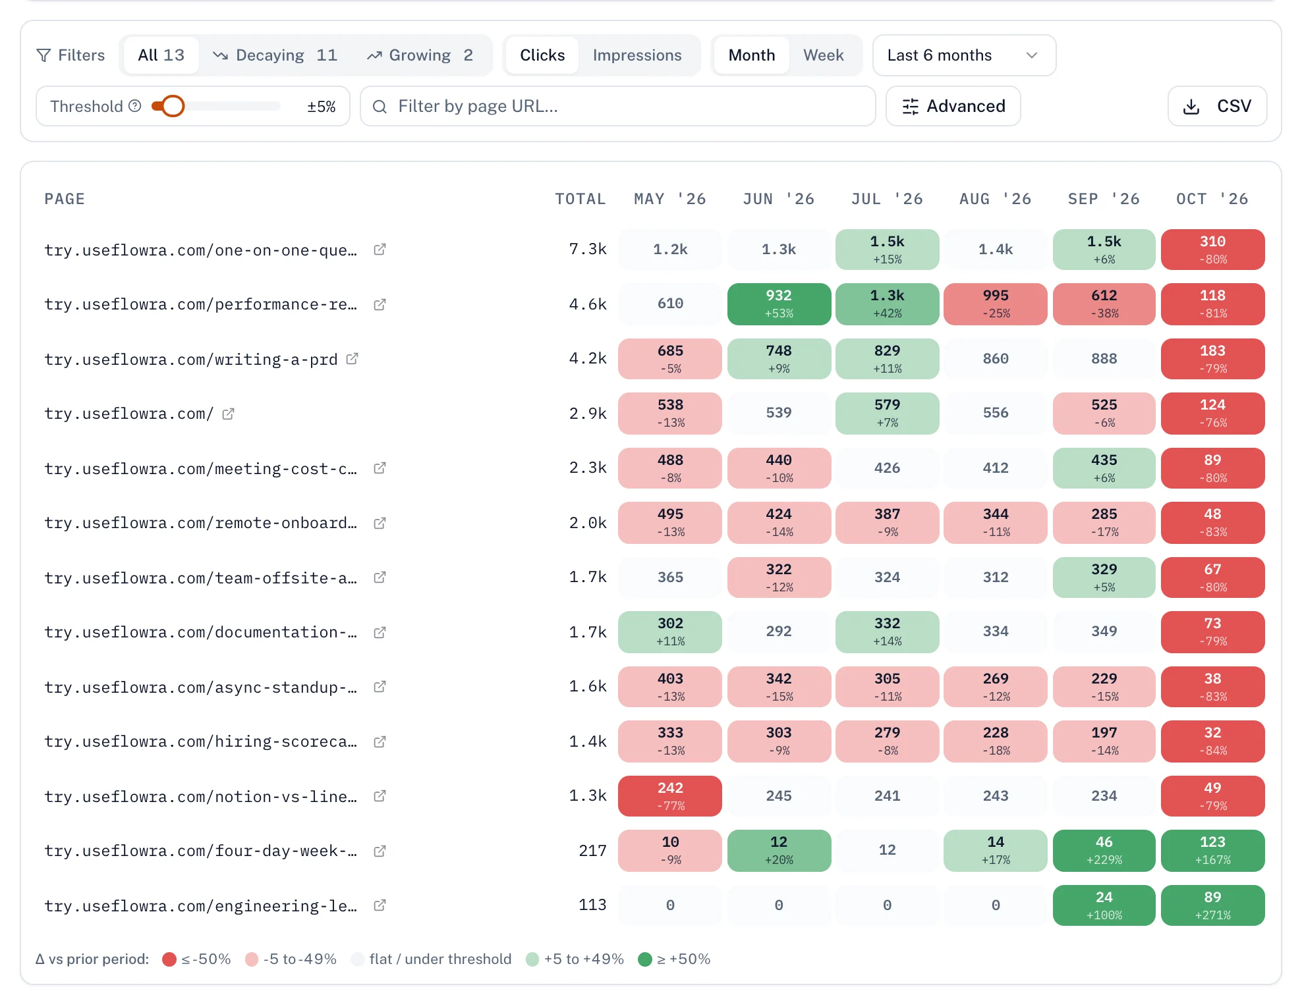Set granularity to Week

pos(823,55)
